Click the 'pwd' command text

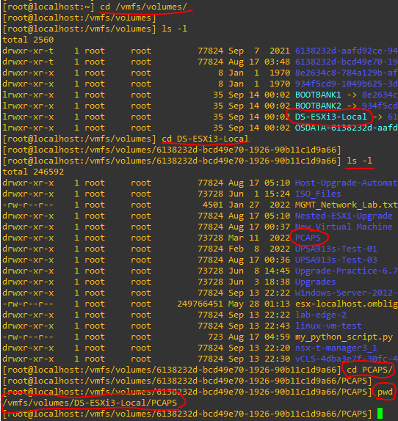point(385,392)
